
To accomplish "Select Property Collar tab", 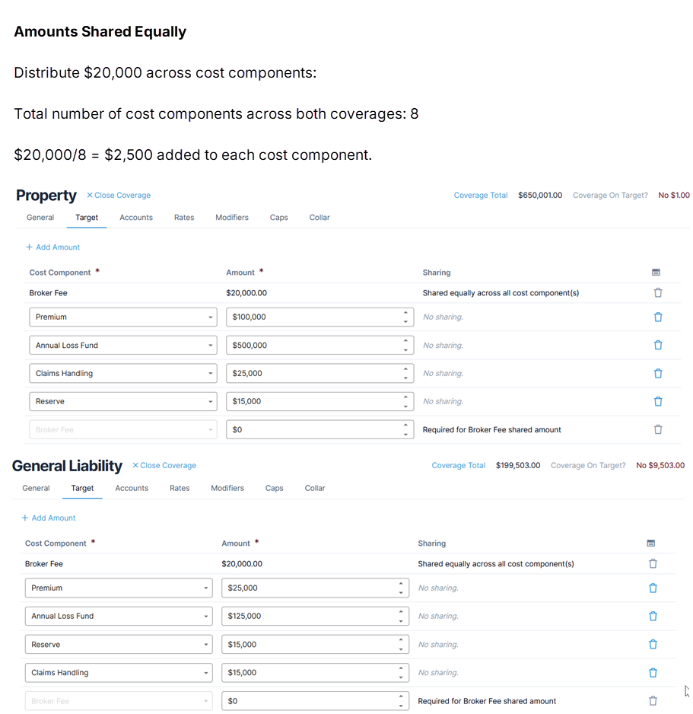I will click(x=319, y=218).
